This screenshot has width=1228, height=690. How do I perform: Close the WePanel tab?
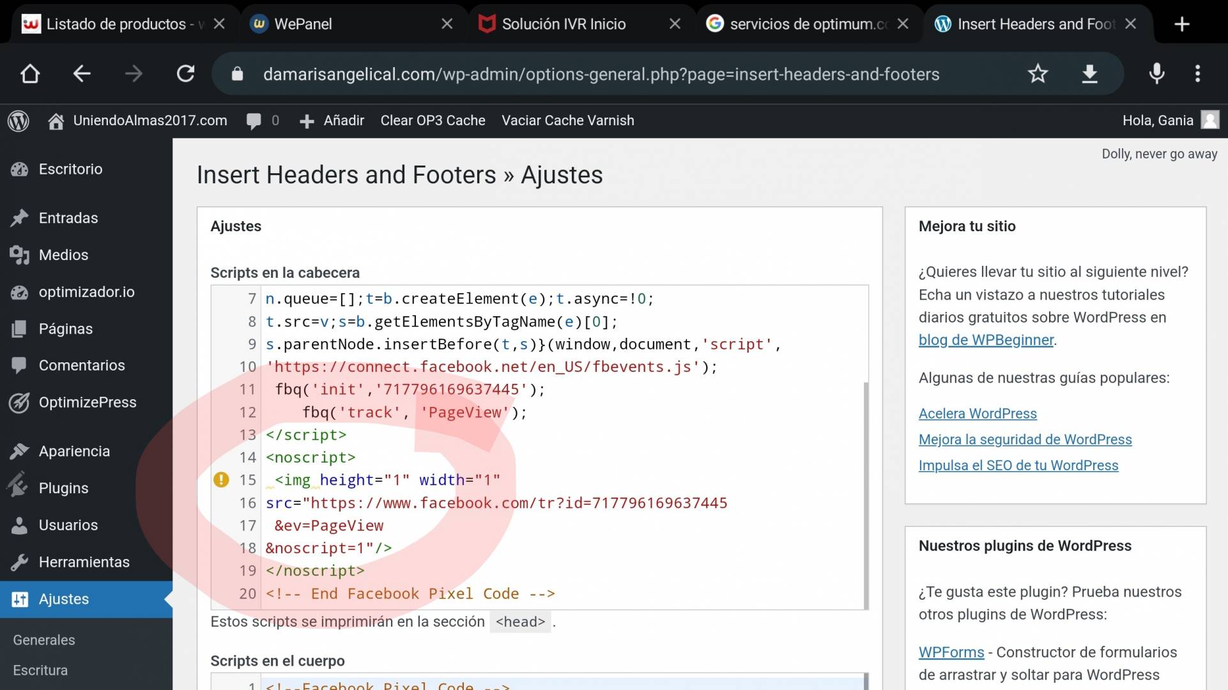point(447,24)
